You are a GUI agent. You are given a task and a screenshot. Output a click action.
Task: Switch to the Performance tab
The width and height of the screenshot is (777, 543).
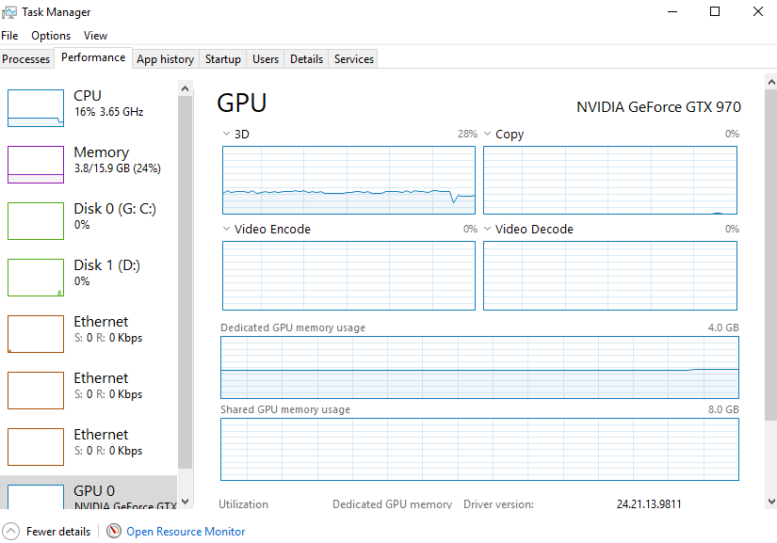[93, 57]
